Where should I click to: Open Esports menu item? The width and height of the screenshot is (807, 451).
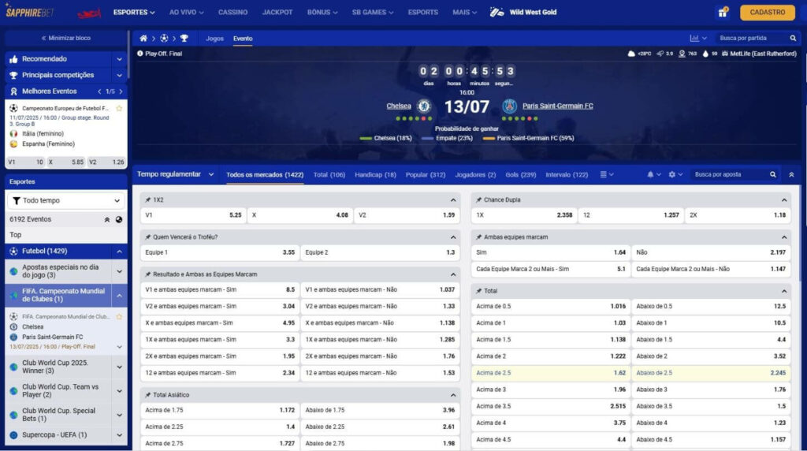tap(422, 12)
